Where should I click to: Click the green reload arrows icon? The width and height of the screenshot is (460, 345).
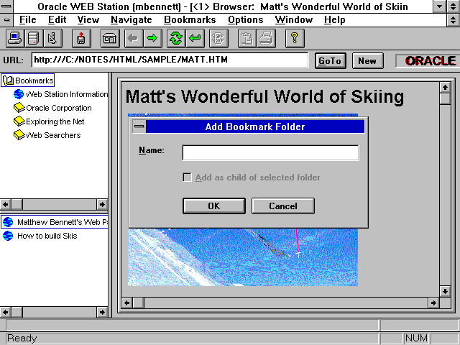coord(176,38)
